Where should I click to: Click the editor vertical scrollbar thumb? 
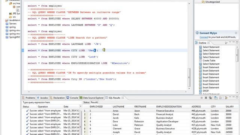click(x=189, y=78)
